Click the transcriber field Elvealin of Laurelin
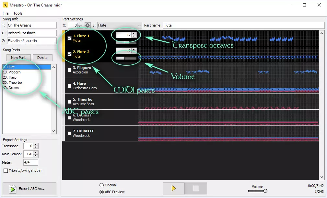Viewport: 327px width, 198px height. pos(32,41)
